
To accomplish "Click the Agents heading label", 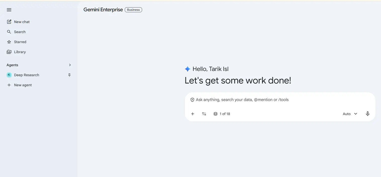I will tap(12, 65).
